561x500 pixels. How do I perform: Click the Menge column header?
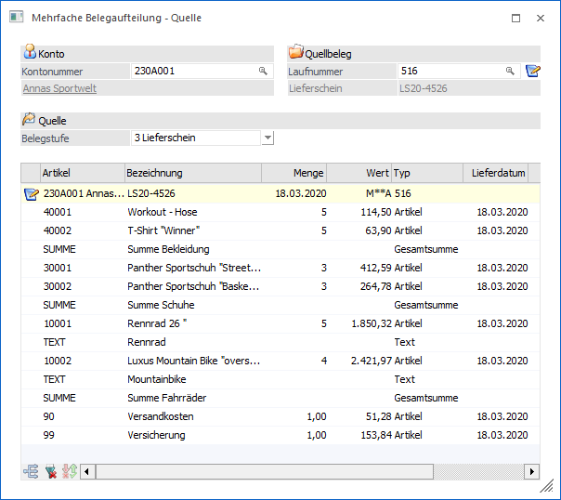[x=294, y=173]
